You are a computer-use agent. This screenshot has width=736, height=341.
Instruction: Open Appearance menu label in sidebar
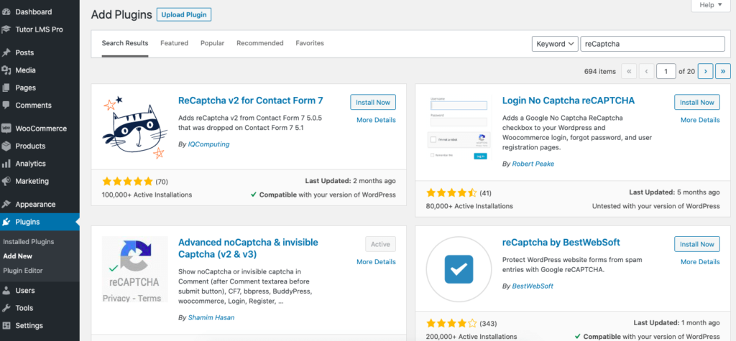tap(35, 205)
